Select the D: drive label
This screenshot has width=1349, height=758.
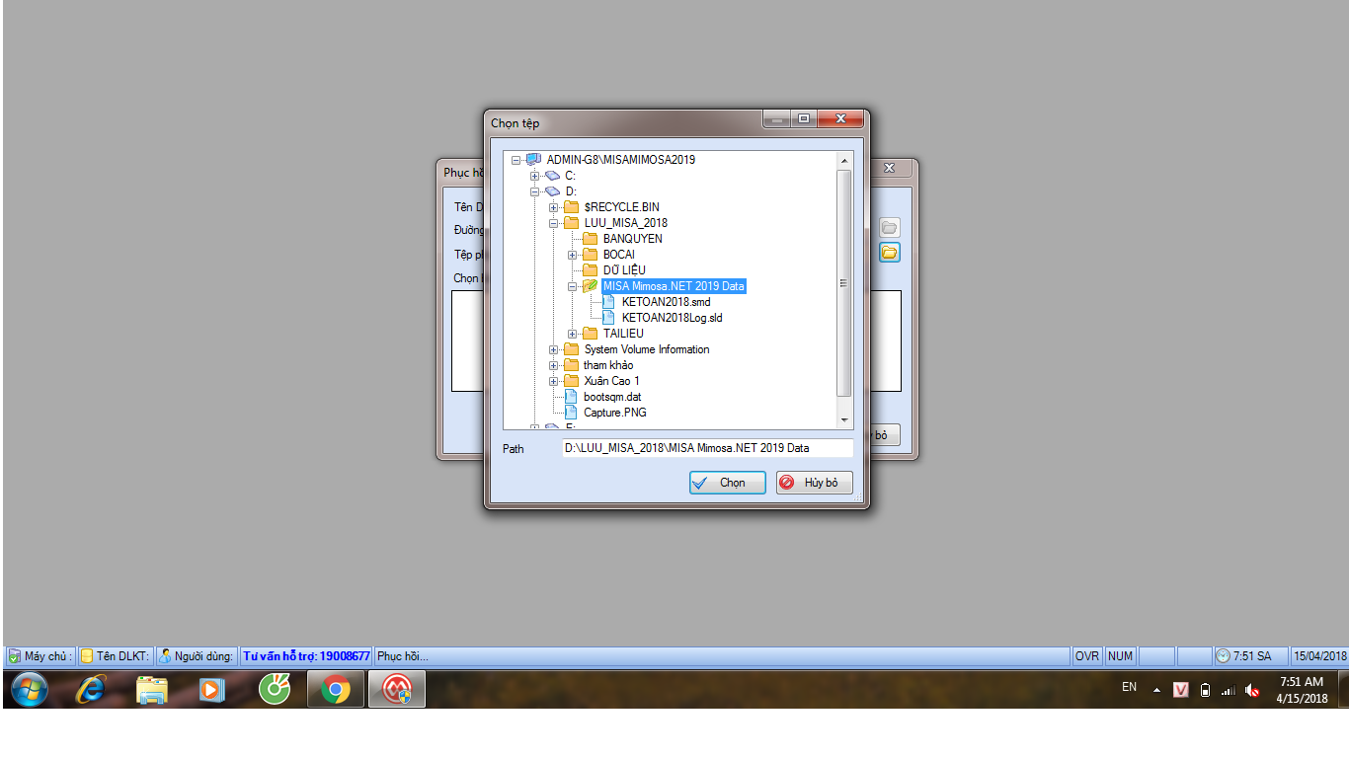coord(571,191)
